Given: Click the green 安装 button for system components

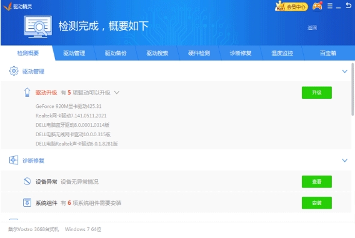Looking at the screenshot, I should coord(317,203).
